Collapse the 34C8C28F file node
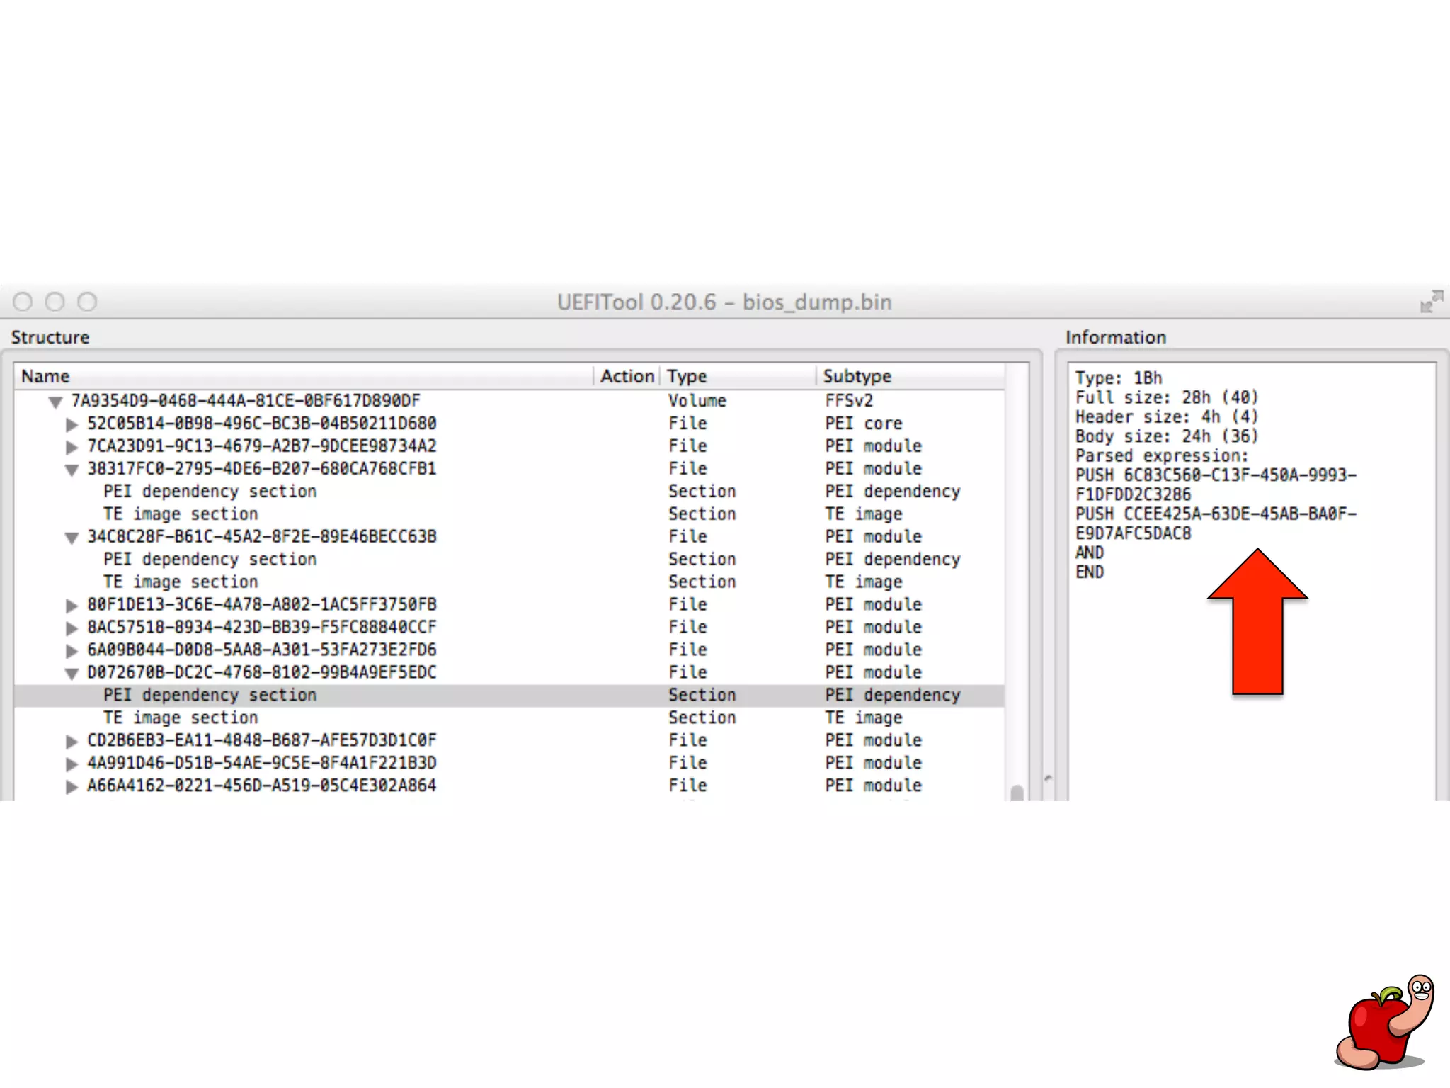Viewport: 1450px width, 1088px height. (x=72, y=538)
